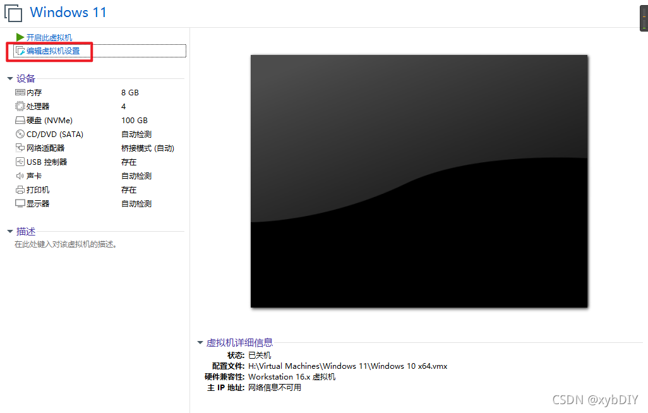The image size is (648, 413).
Task: Select the 声卡 row label
Action: point(34,176)
